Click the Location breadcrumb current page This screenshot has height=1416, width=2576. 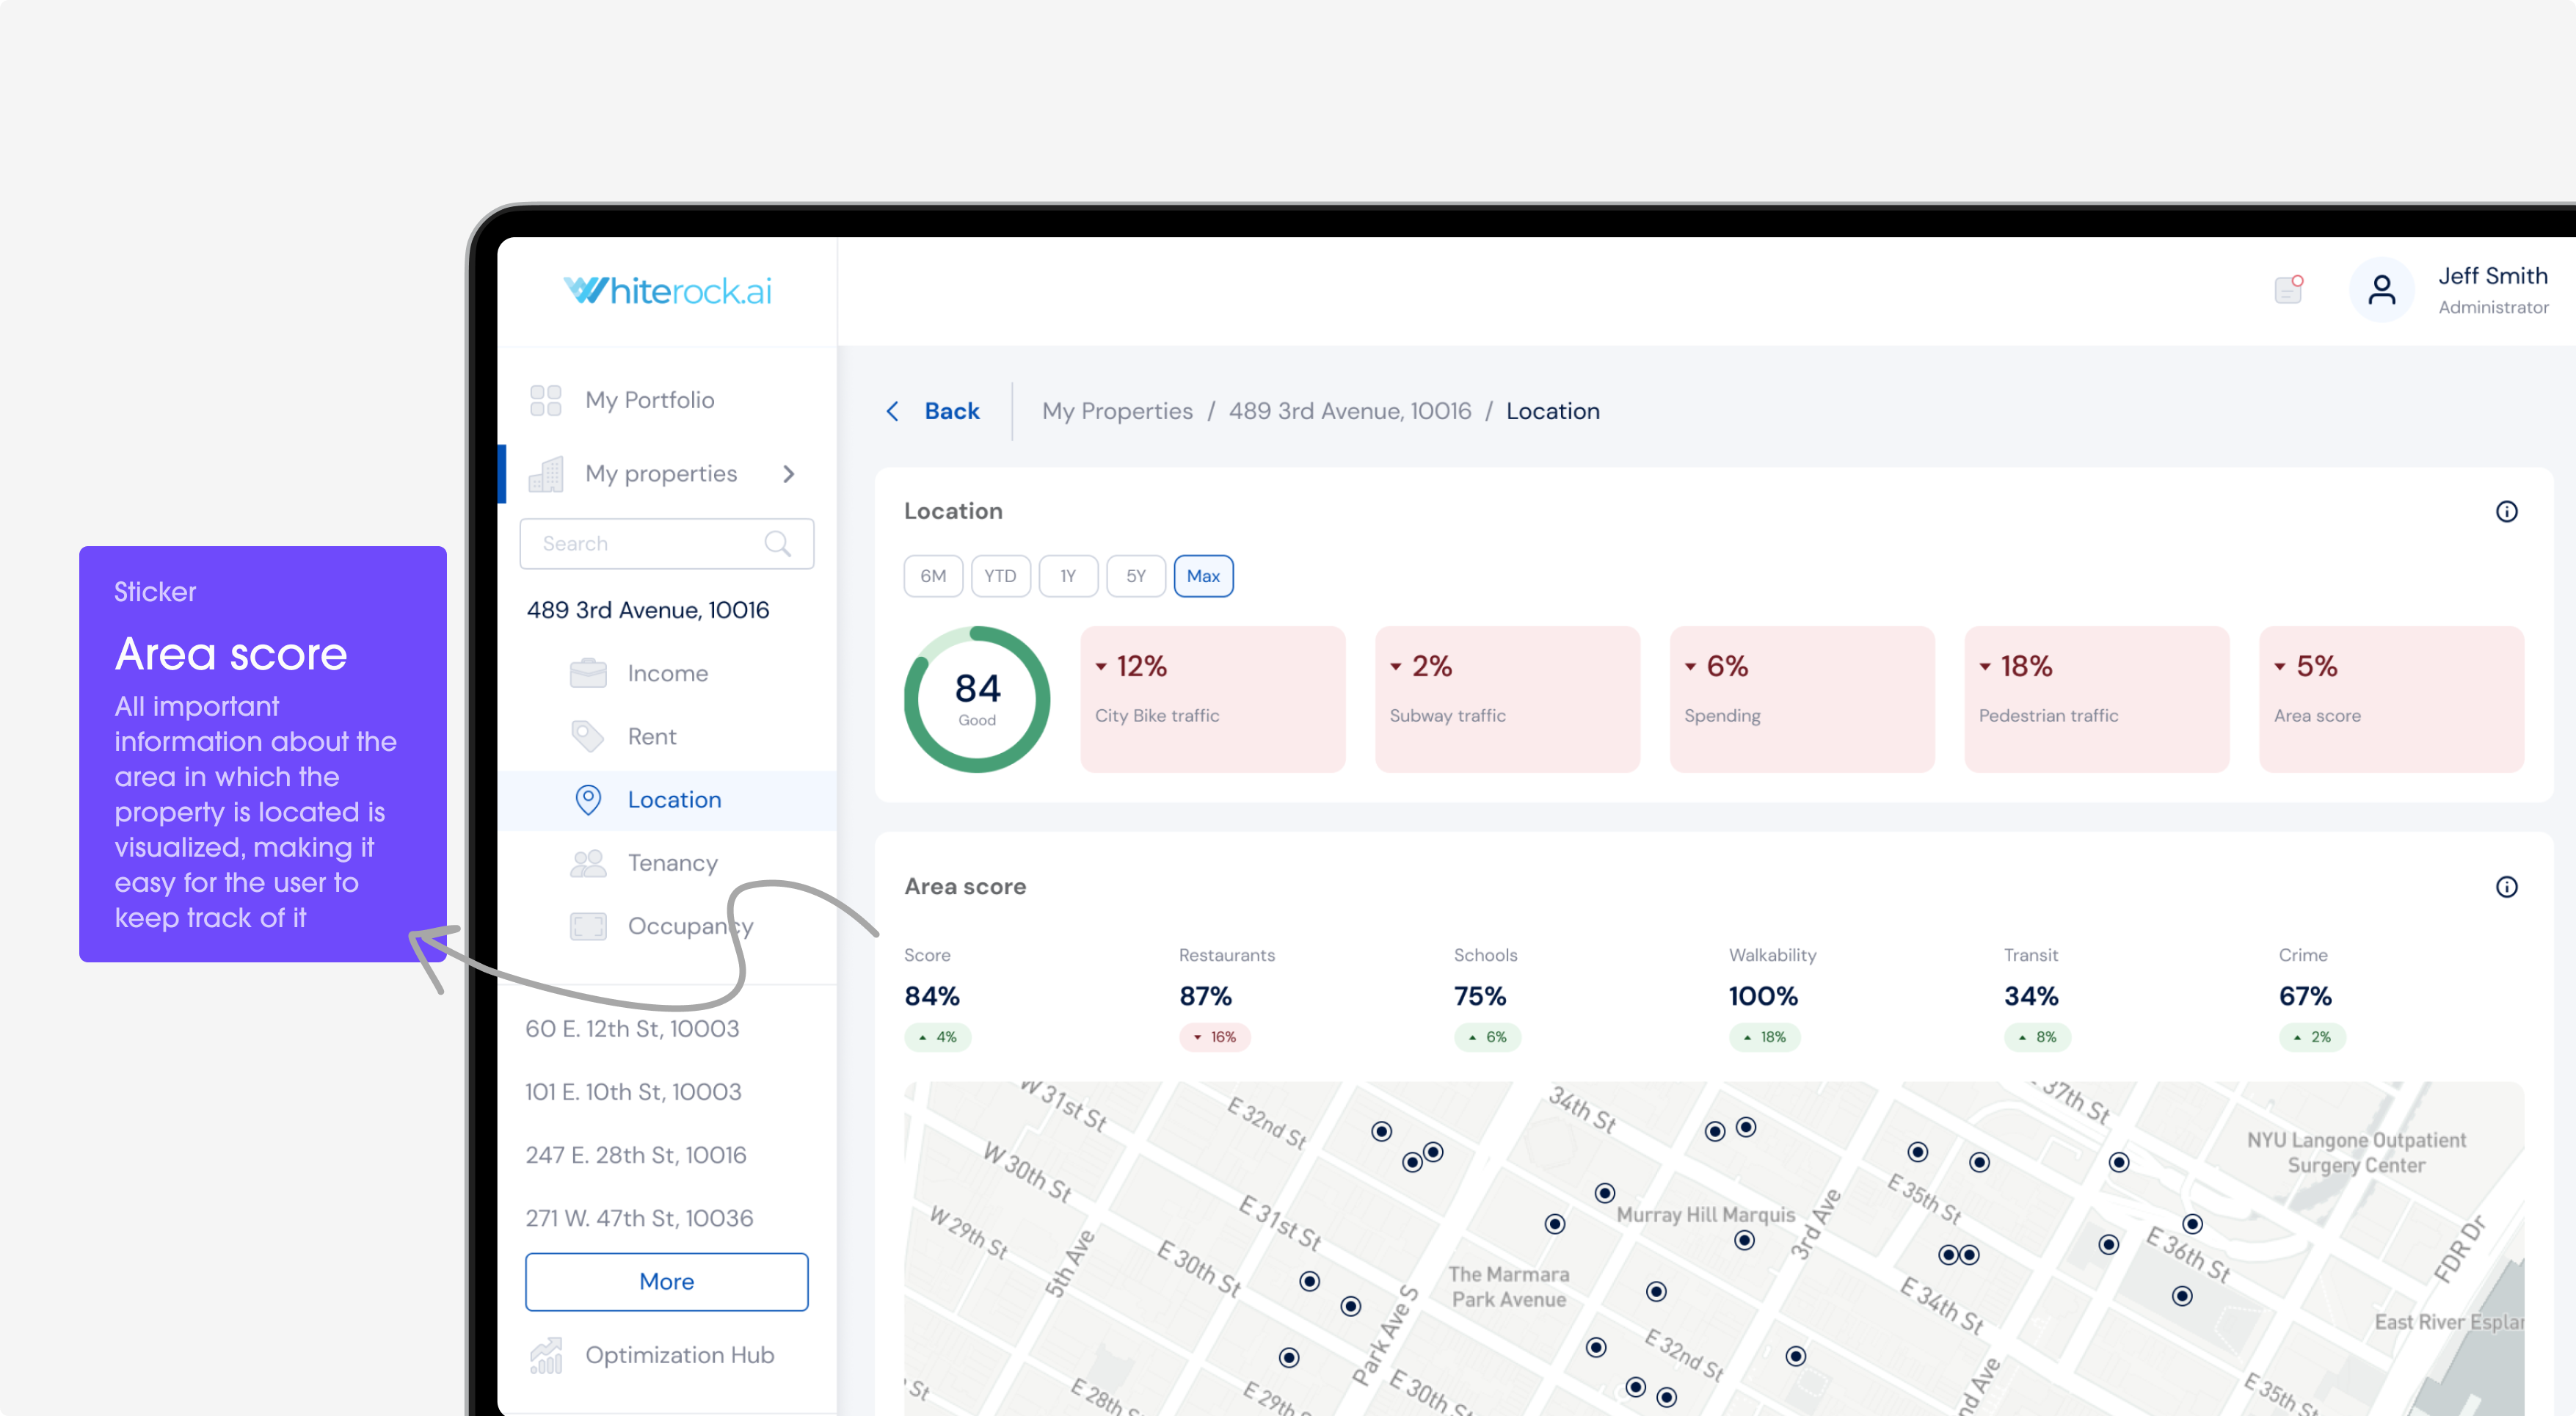click(x=1553, y=411)
